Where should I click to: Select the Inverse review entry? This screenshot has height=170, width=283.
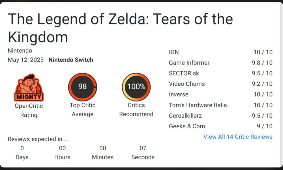(220, 94)
